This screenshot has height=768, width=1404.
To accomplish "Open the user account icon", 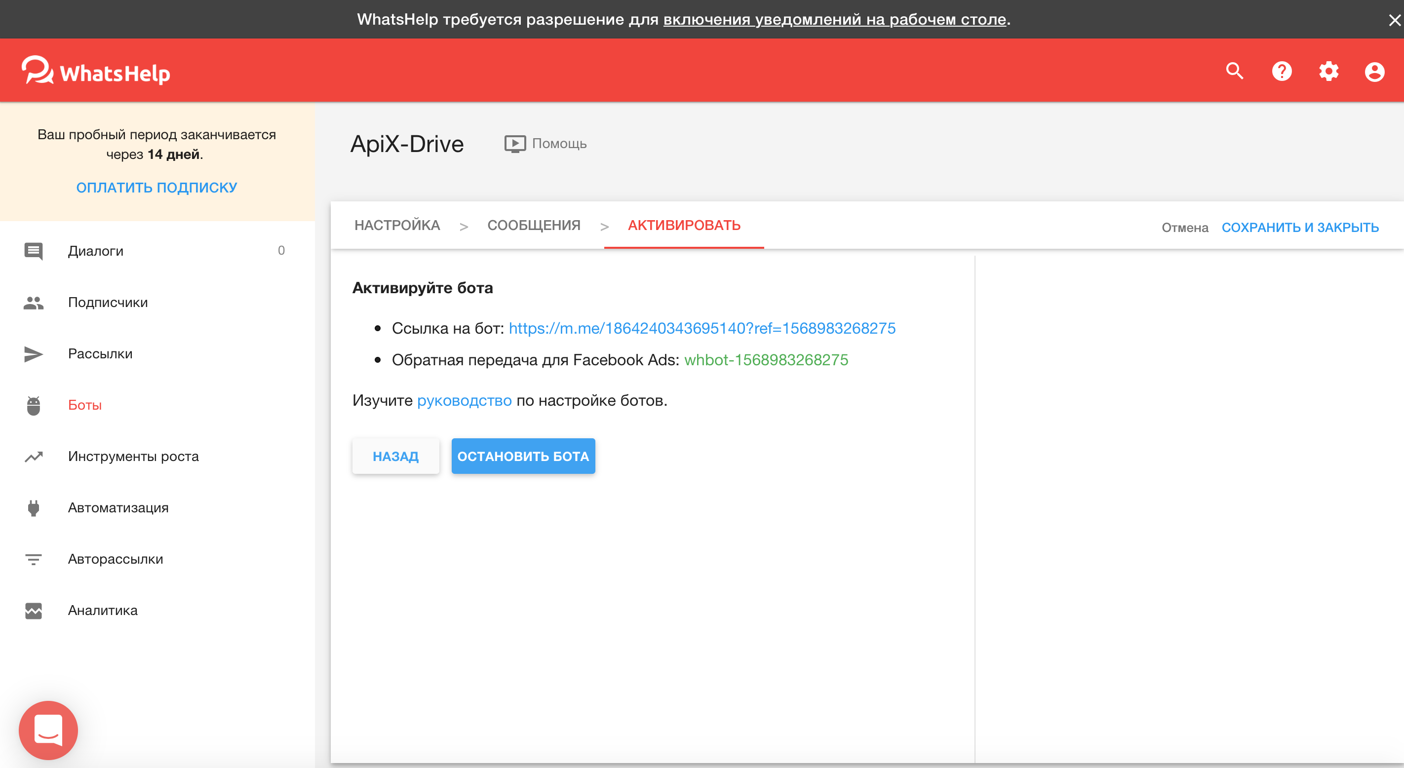I will tap(1374, 72).
